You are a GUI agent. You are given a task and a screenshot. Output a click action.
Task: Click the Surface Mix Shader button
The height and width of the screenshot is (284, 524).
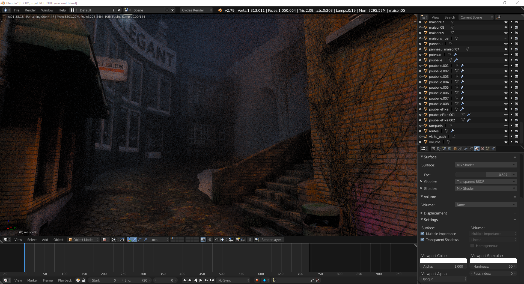point(486,165)
